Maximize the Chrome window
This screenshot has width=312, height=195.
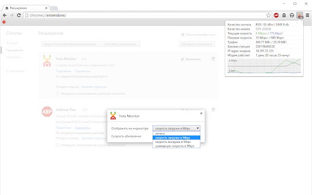295,3
